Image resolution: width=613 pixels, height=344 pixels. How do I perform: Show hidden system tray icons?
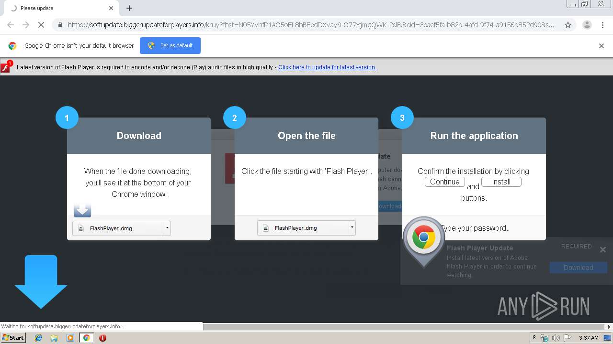pyautogui.click(x=534, y=338)
